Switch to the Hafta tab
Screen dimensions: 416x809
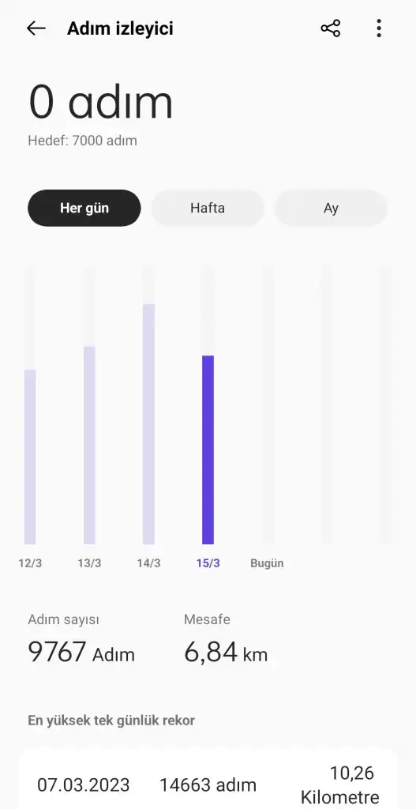[208, 208]
